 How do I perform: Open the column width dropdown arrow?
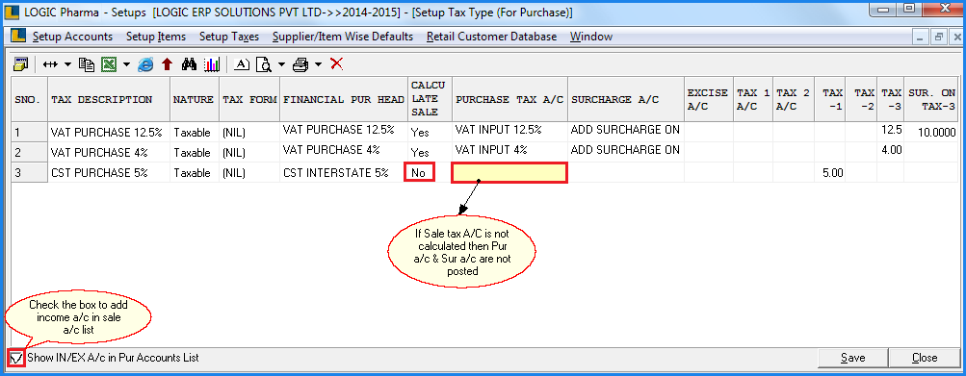point(67,64)
